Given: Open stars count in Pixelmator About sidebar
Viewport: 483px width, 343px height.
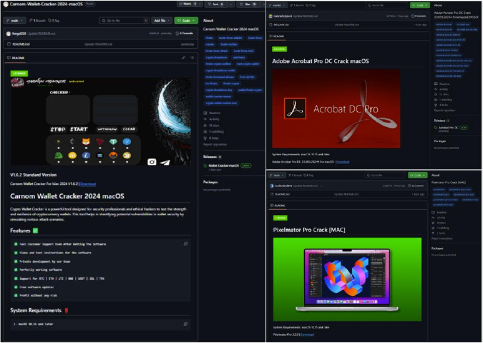Looking at the screenshot, I should pyautogui.click(x=439, y=223).
